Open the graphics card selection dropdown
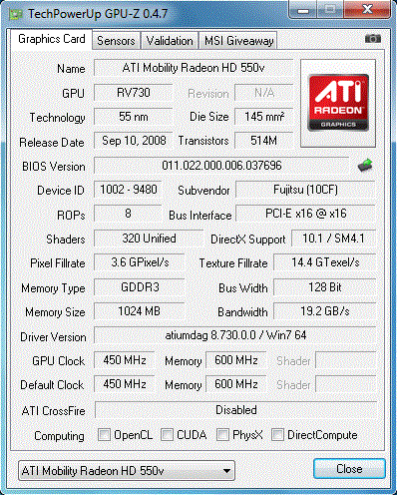The width and height of the screenshot is (397, 495). 127,470
